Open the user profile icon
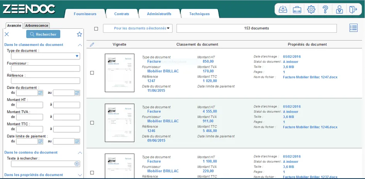The height and width of the screenshot is (179, 365). tap(339, 9)
